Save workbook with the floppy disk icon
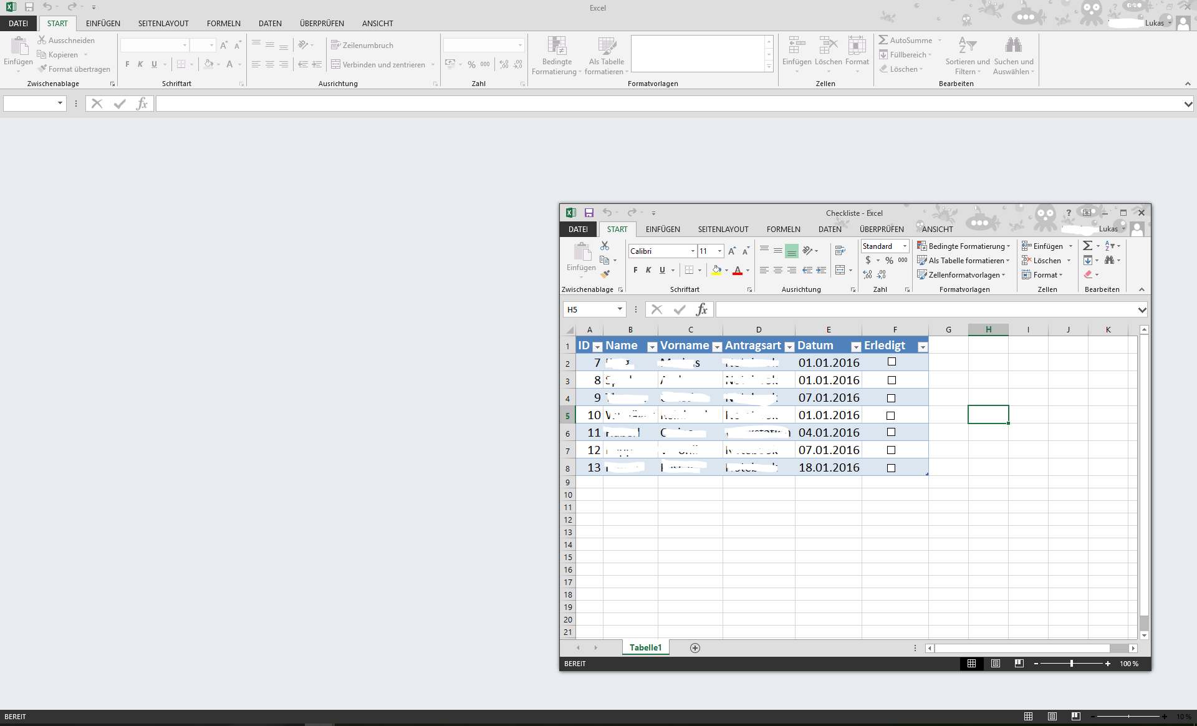Viewport: 1197px width, 726px height. [589, 213]
